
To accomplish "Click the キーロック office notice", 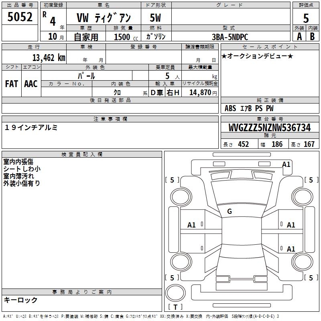I will [x=20, y=300].
